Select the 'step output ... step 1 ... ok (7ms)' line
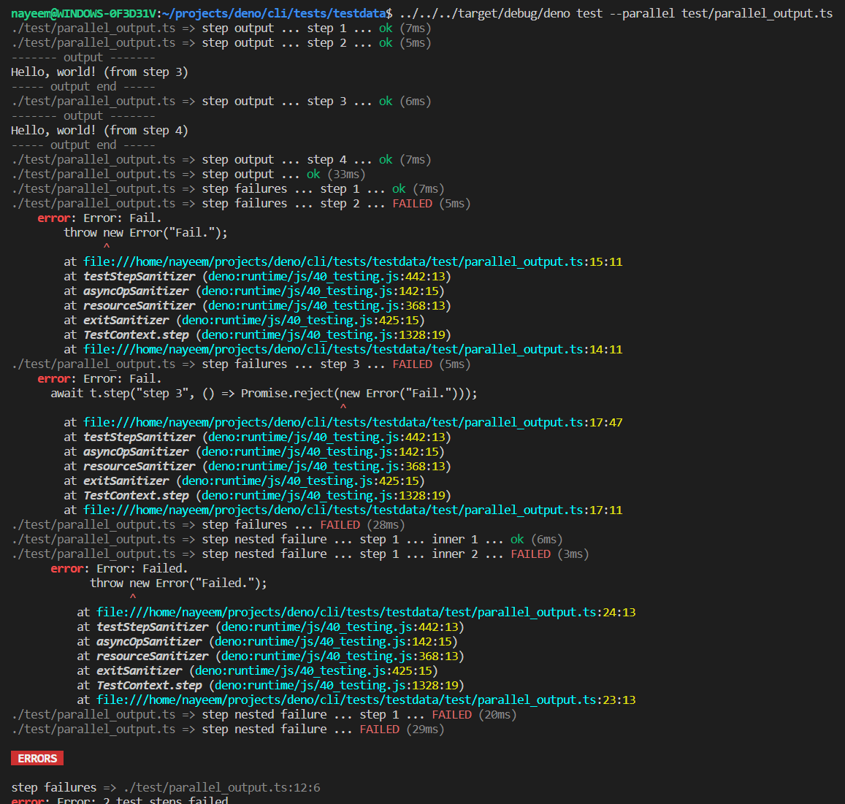Viewport: 845px width, 804px height. click(221, 28)
